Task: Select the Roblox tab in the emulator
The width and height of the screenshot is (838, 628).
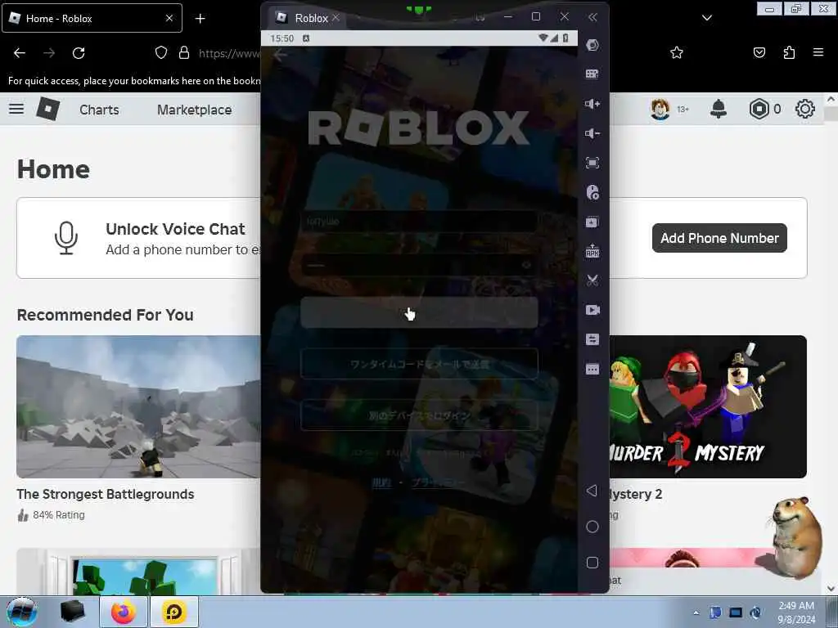Action: click(x=306, y=18)
